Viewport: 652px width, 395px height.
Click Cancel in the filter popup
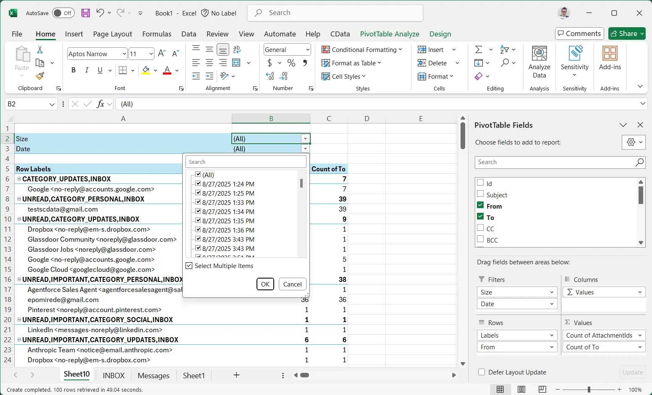[x=292, y=284]
